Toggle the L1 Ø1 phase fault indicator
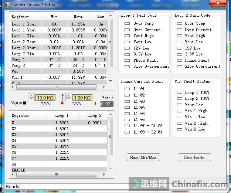This screenshot has width=231, height=193. (127, 89)
